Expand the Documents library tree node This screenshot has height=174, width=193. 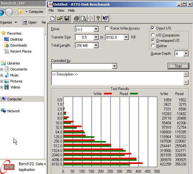[x=2, y=69]
